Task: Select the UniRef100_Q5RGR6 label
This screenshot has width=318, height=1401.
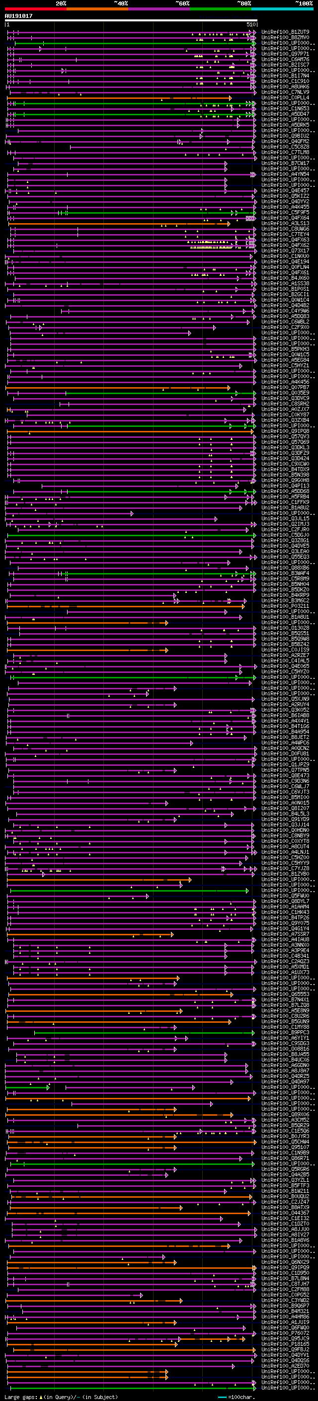Action: (x=285, y=1169)
